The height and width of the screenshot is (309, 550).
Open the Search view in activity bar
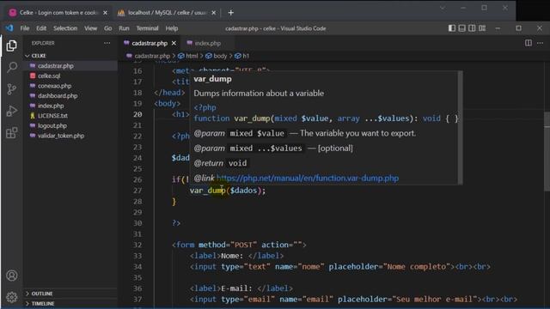[x=11, y=67]
